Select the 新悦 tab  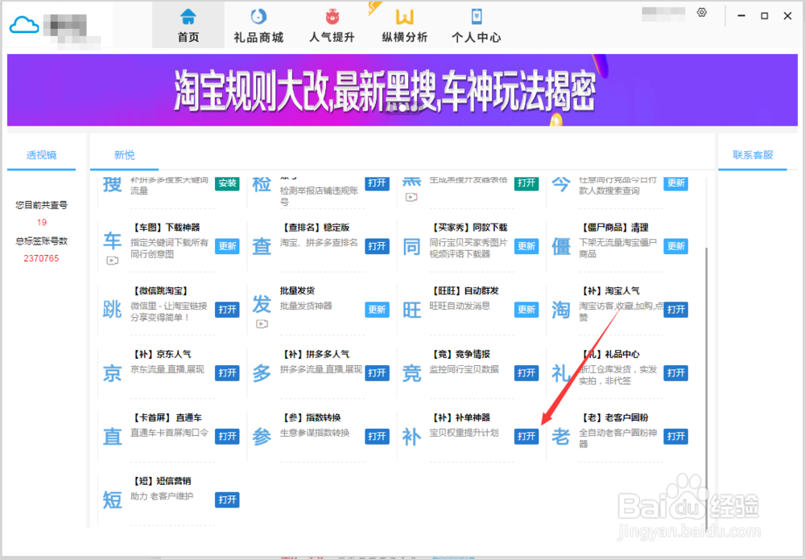coord(124,155)
